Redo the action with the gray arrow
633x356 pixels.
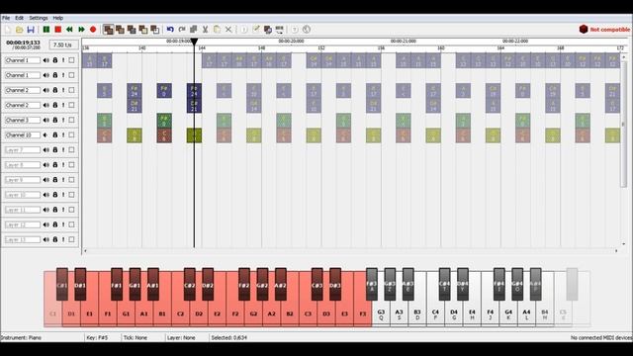tap(182, 30)
